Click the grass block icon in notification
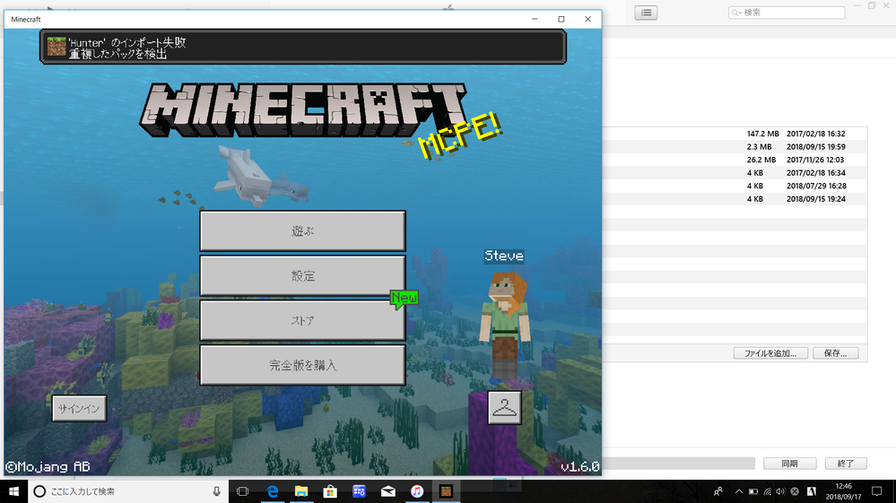 [x=57, y=47]
